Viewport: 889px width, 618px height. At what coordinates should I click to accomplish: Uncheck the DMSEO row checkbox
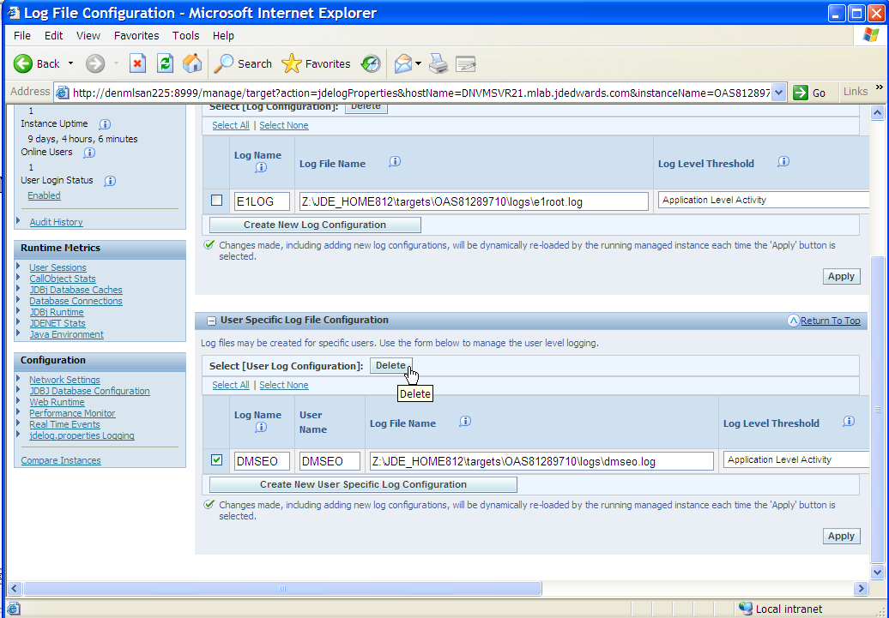pos(216,460)
